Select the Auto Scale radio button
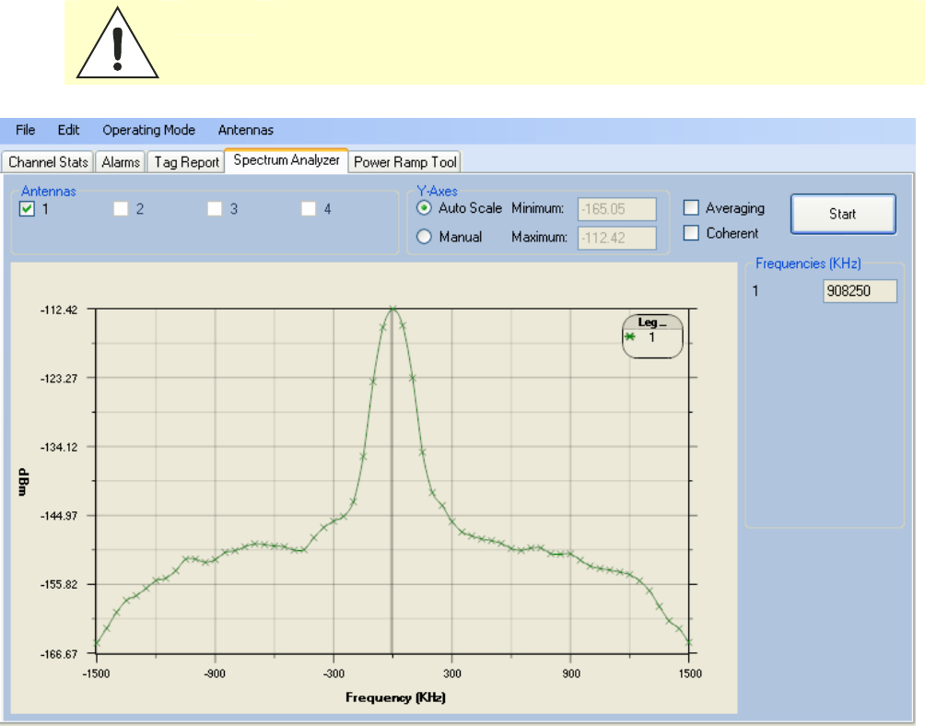This screenshot has height=726, width=925. (424, 208)
